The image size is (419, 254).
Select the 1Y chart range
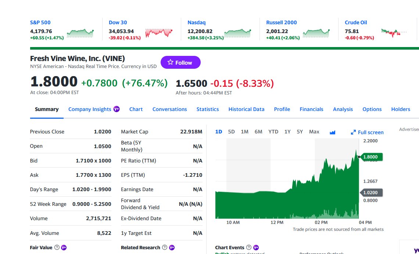pos(287,132)
